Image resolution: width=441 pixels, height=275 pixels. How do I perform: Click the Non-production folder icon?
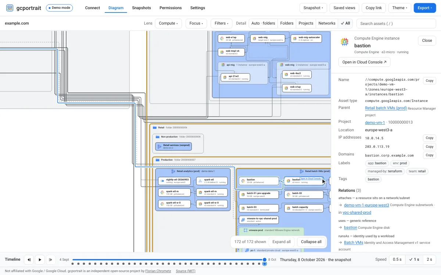click(x=158, y=137)
